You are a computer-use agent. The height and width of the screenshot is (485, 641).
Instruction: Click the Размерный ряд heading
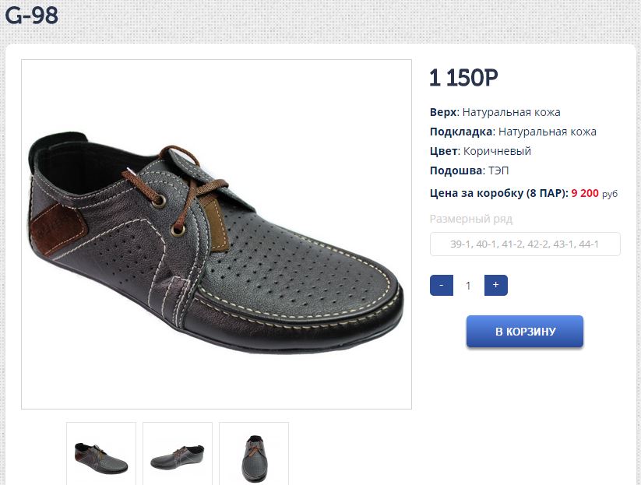(471, 219)
